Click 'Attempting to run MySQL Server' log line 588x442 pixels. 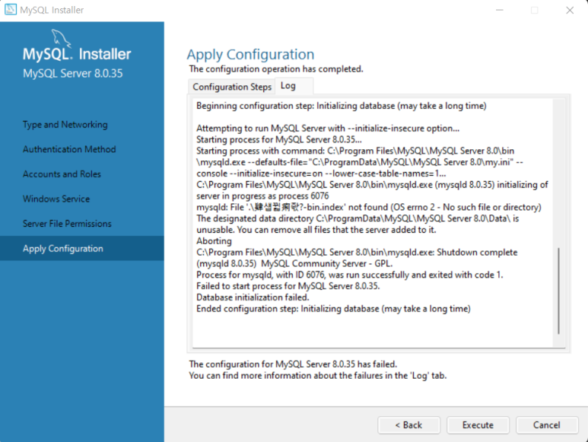328,129
